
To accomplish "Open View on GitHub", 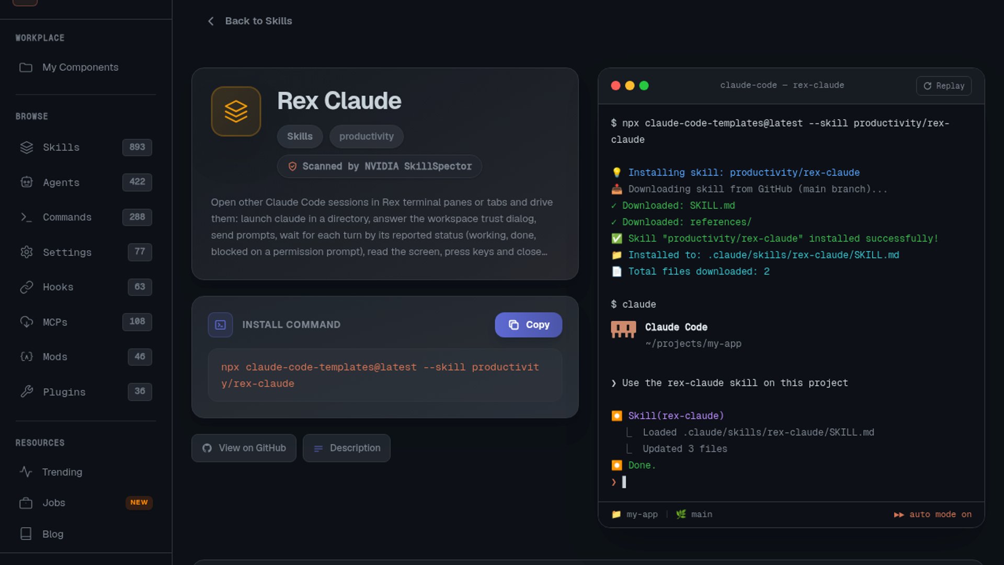I will click(x=244, y=448).
